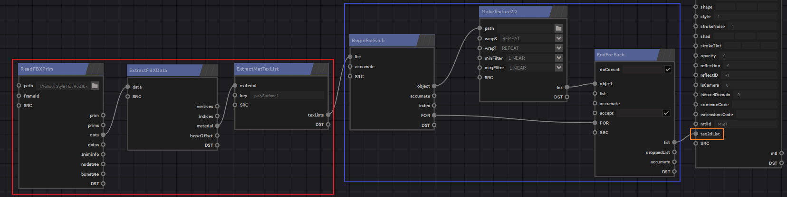787x197 pixels.
Task: Click the ReadFBXPrim animinfo output socket
Action: click(103, 154)
